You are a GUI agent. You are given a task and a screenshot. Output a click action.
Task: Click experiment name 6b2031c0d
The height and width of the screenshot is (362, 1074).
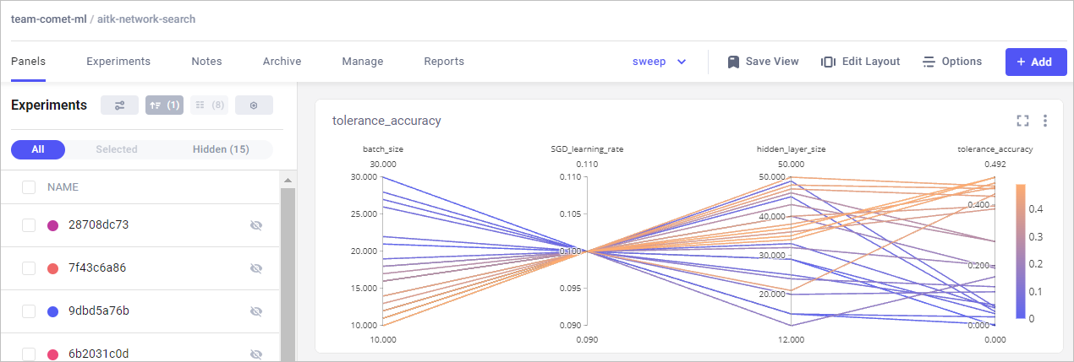[x=99, y=354]
